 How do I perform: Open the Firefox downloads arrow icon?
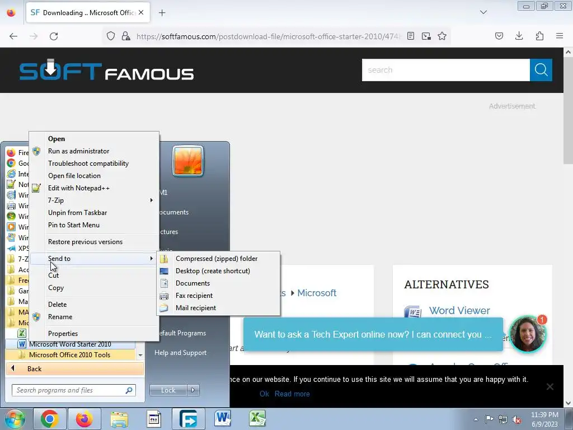[x=519, y=36]
